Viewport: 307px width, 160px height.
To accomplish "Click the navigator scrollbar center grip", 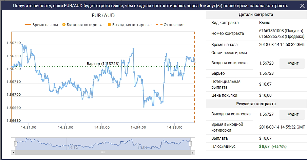I will pyautogui.click(x=103, y=153).
